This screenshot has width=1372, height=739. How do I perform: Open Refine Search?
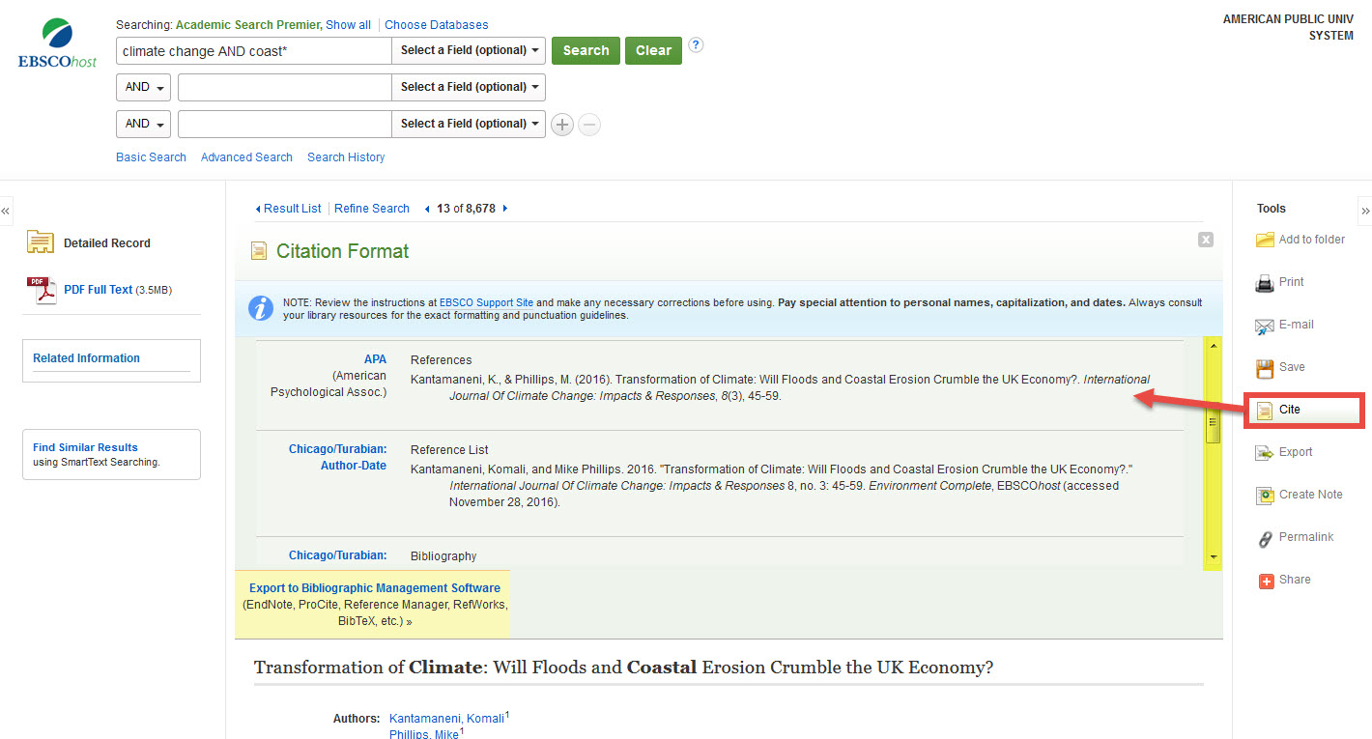pos(372,209)
